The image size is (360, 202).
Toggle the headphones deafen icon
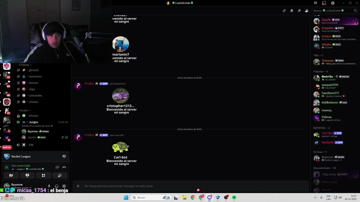pos(57,186)
